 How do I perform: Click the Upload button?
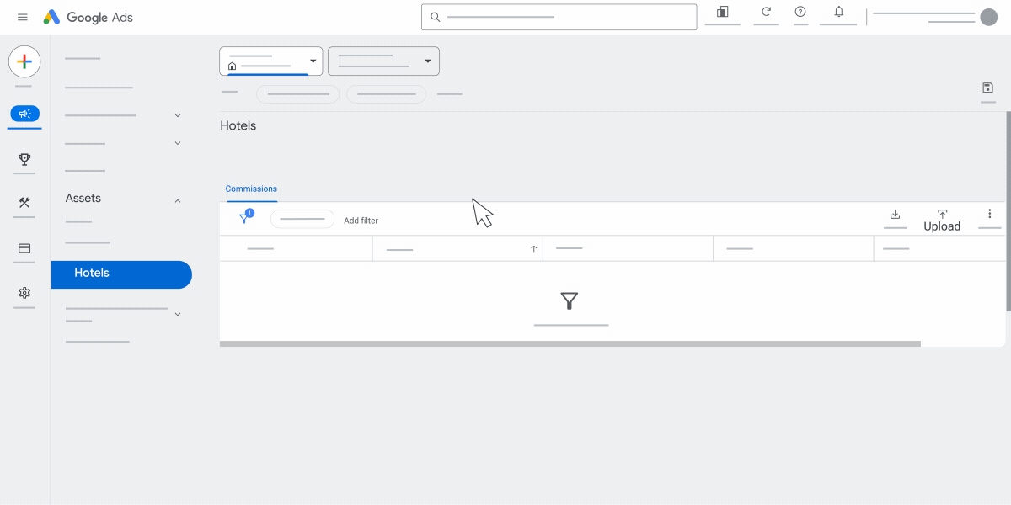tap(942, 221)
